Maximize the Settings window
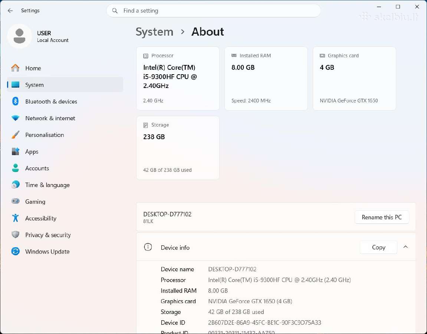427x334 pixels. point(398,7)
